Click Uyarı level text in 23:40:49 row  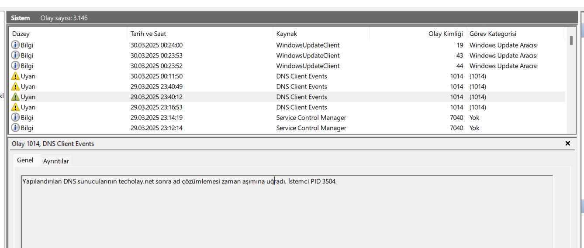pos(28,86)
